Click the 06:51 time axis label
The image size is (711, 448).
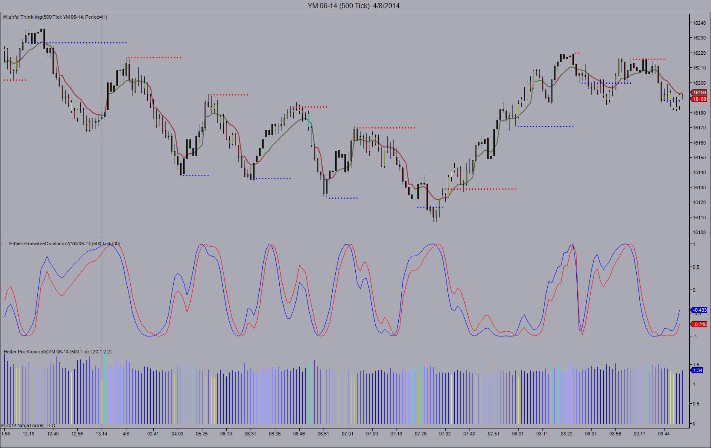coord(323,433)
